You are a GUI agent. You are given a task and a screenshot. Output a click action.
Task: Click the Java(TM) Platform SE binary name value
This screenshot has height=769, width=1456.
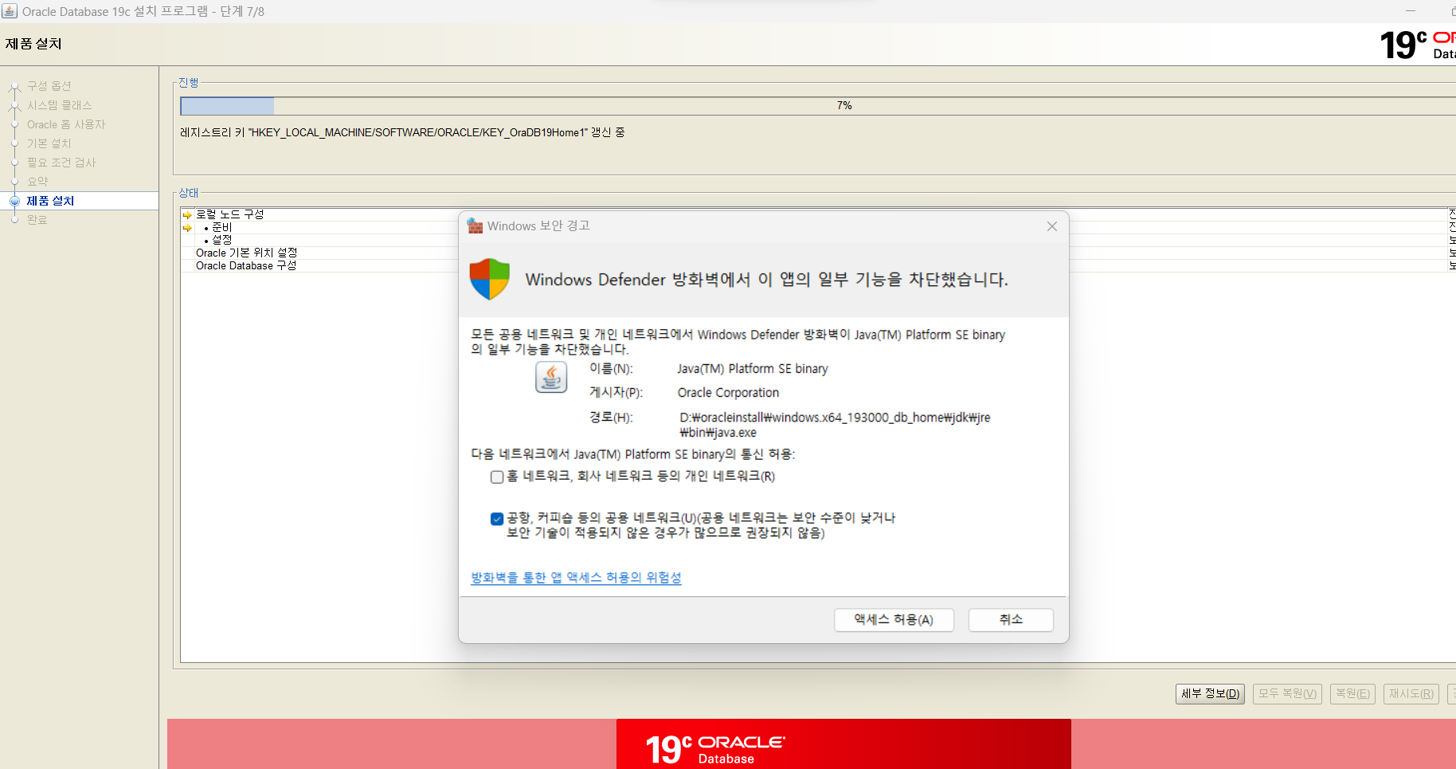coord(753,369)
